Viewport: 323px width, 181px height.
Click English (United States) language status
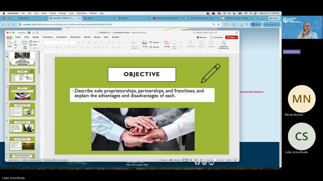[31, 160]
